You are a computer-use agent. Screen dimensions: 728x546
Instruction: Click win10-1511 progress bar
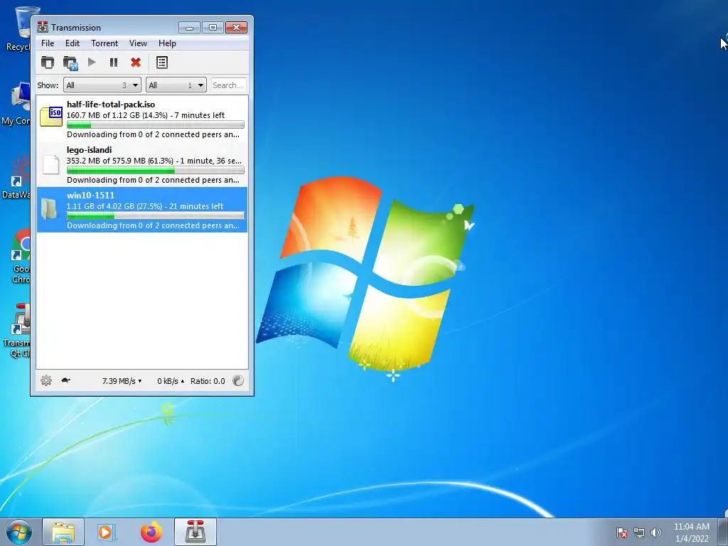156,215
